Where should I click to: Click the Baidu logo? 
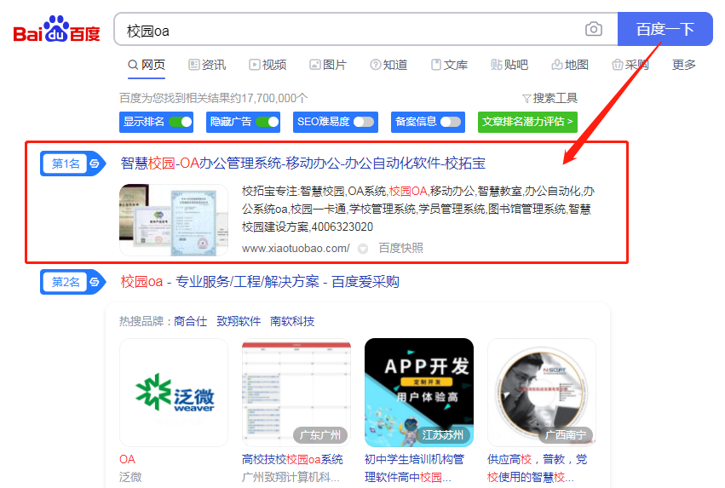pos(56,30)
